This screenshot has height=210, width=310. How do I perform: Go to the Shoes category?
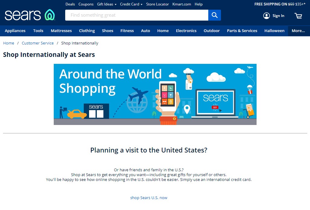107,31
